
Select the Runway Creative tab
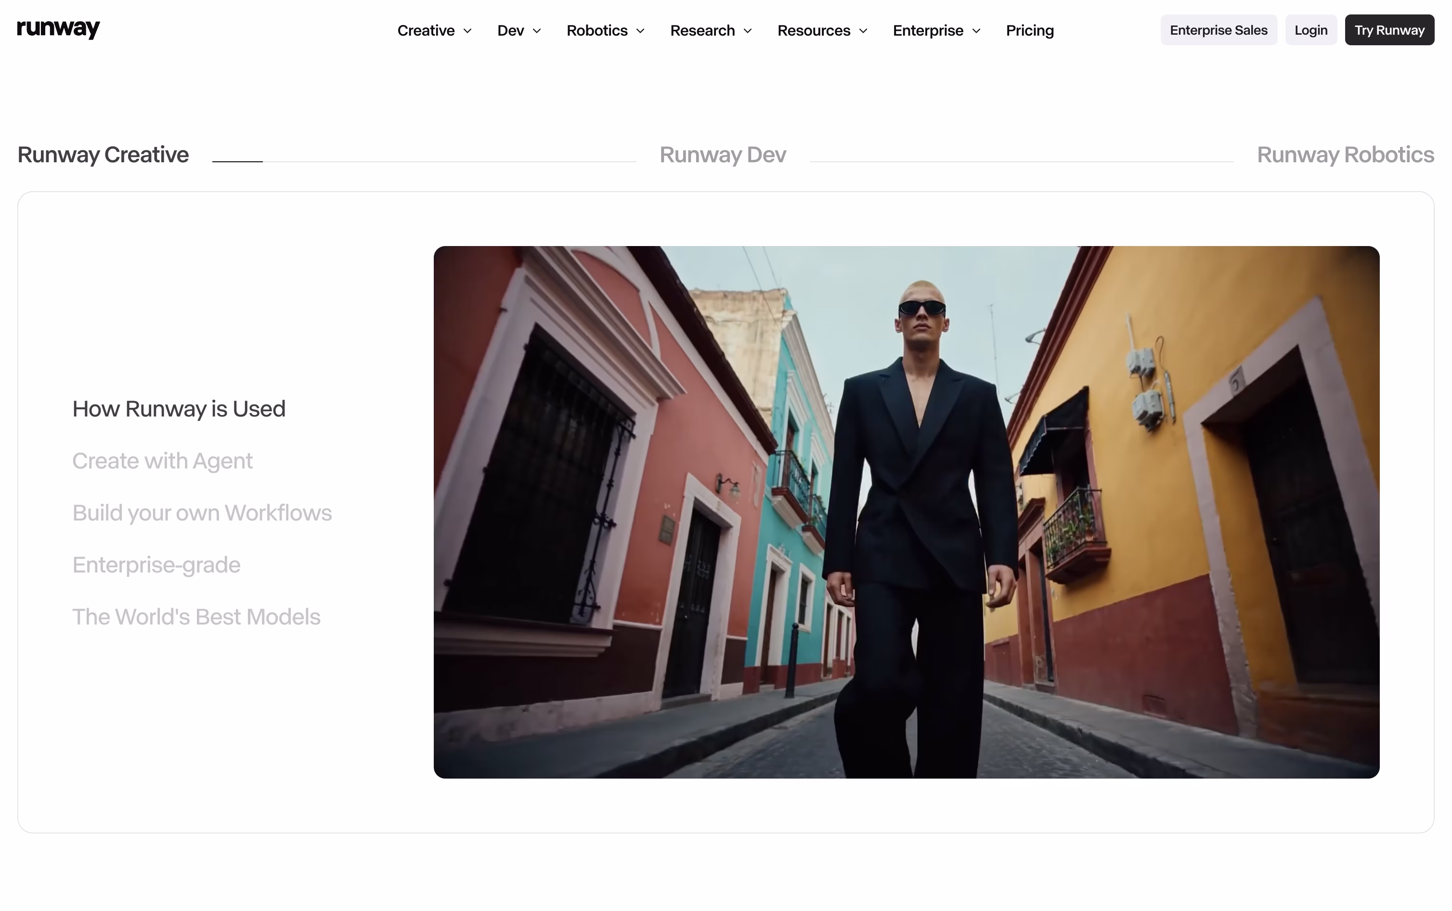pos(103,155)
